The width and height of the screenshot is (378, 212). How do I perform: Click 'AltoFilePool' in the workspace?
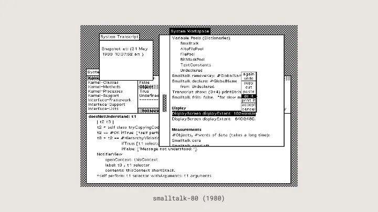(x=192, y=49)
